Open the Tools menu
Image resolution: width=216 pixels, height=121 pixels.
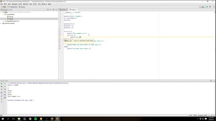click(x=35, y=4)
